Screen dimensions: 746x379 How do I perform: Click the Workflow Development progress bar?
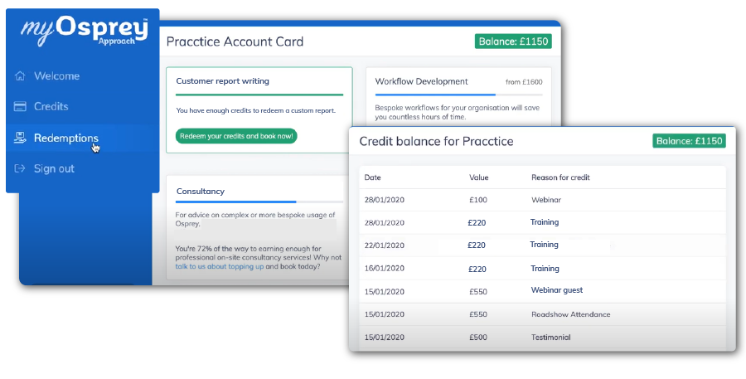[458, 95]
